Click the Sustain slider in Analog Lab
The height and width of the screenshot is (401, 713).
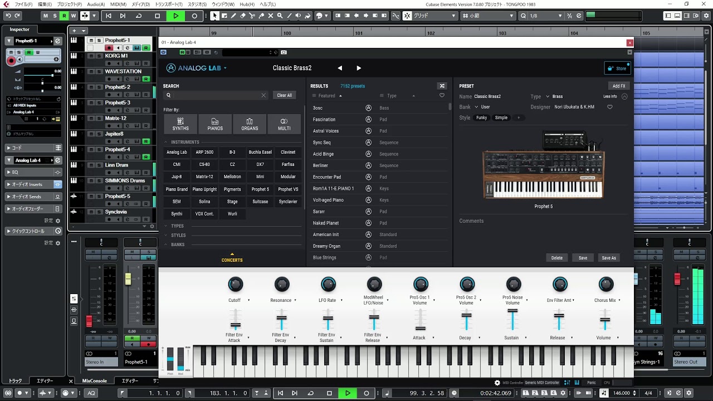512,320
